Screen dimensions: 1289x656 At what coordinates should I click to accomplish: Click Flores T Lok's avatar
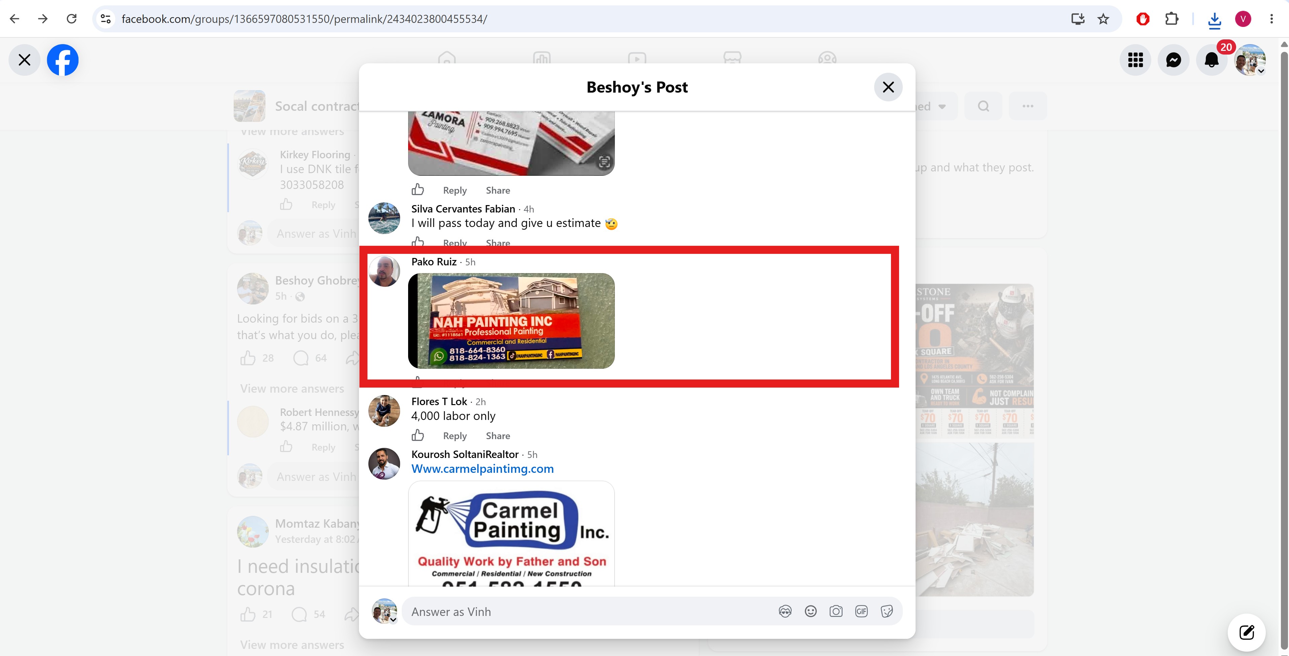point(384,411)
